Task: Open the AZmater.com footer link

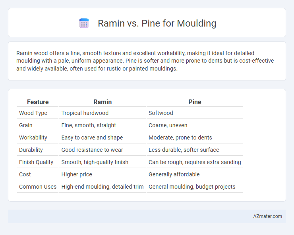Action: 267,216
